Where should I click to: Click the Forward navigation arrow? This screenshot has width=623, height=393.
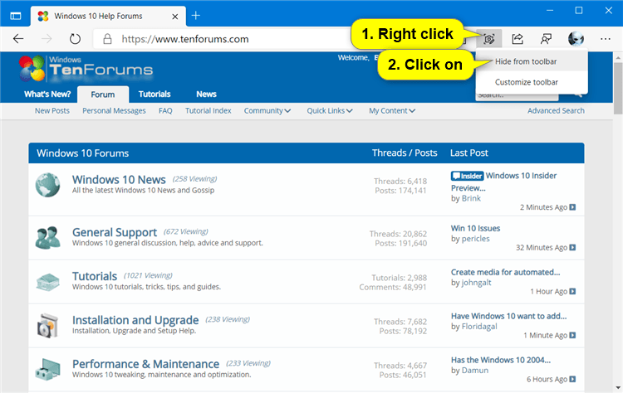[x=47, y=39]
